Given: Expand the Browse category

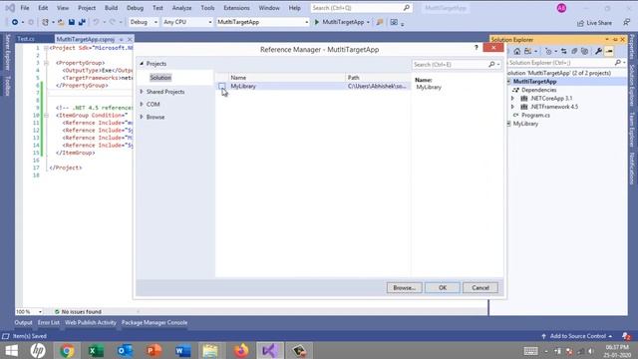Looking at the screenshot, I should (x=142, y=117).
